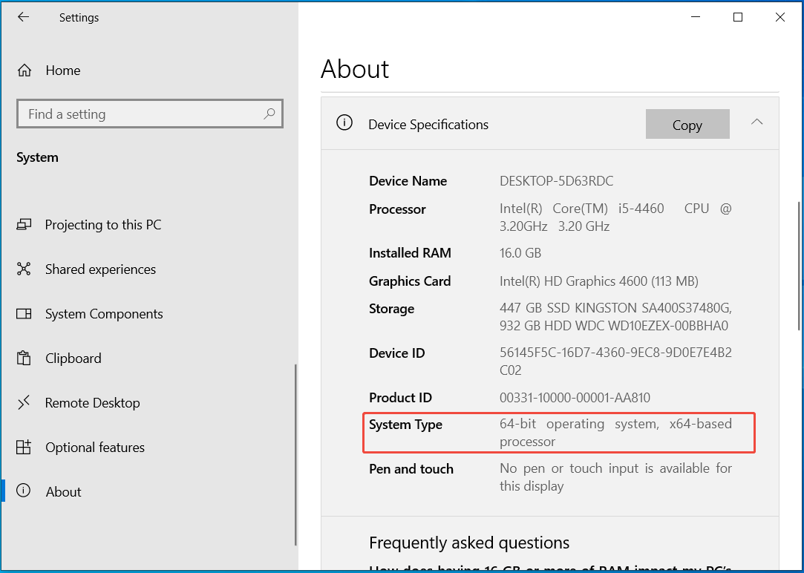The height and width of the screenshot is (573, 804).
Task: Click the 64-bit operating system value
Action: (615, 433)
